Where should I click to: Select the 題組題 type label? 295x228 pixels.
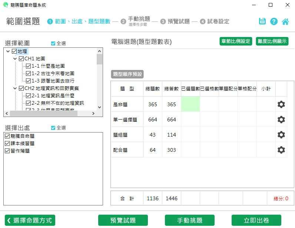(x=120, y=135)
